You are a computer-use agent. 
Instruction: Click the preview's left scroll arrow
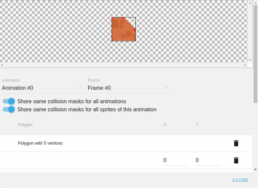pos(2,65)
